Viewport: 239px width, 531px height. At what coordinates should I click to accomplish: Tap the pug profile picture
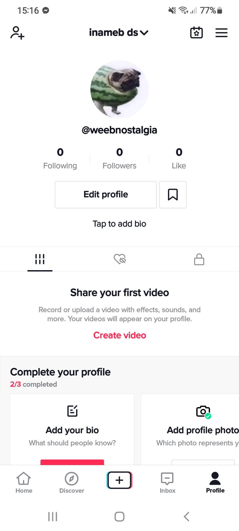119,89
